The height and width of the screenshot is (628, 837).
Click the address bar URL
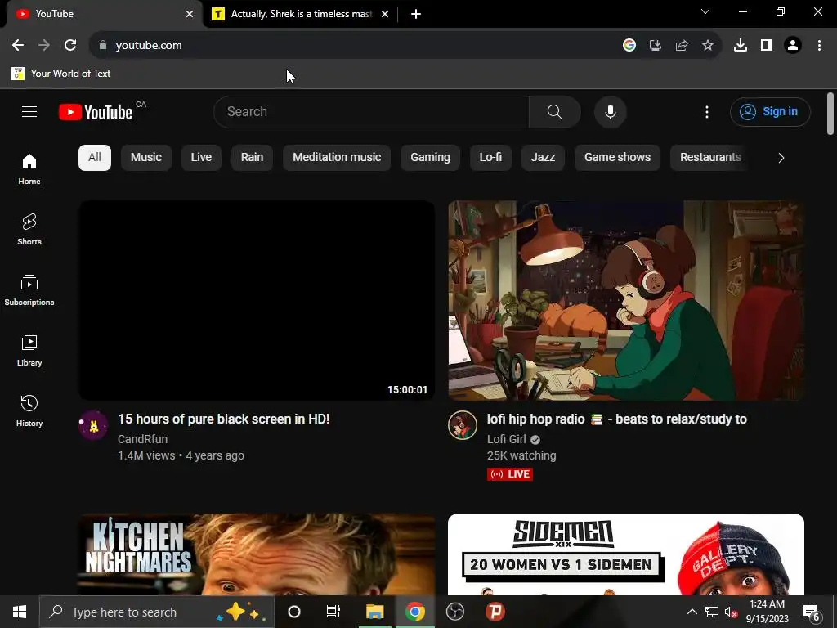point(149,46)
